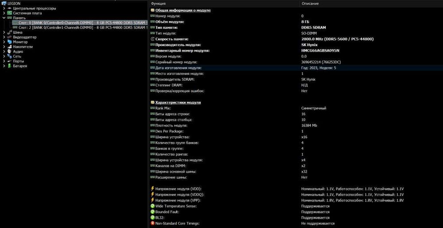Click the Центральные процессоры CPU icon
The width and height of the screenshot is (443, 228).
(x=9, y=8)
